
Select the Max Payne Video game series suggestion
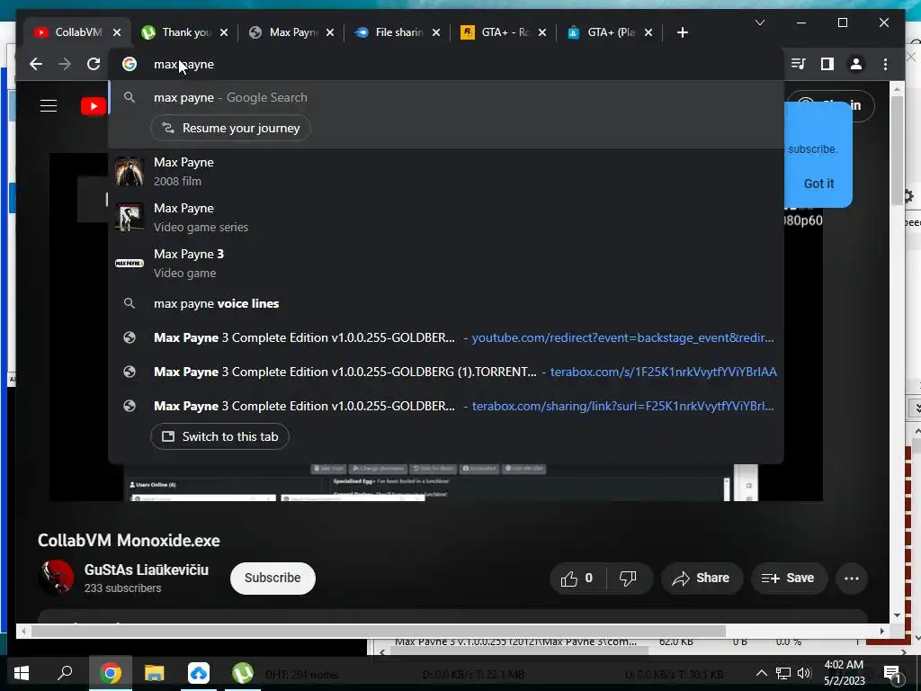tap(446, 218)
